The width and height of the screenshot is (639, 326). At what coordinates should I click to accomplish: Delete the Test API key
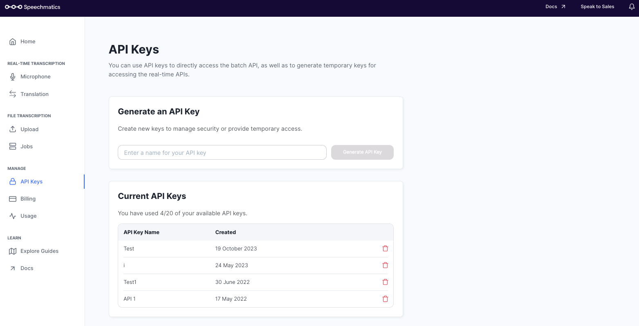click(385, 248)
